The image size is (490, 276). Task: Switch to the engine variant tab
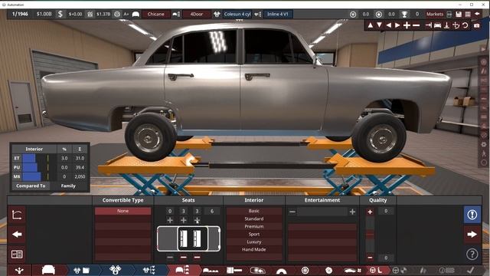coord(149,270)
